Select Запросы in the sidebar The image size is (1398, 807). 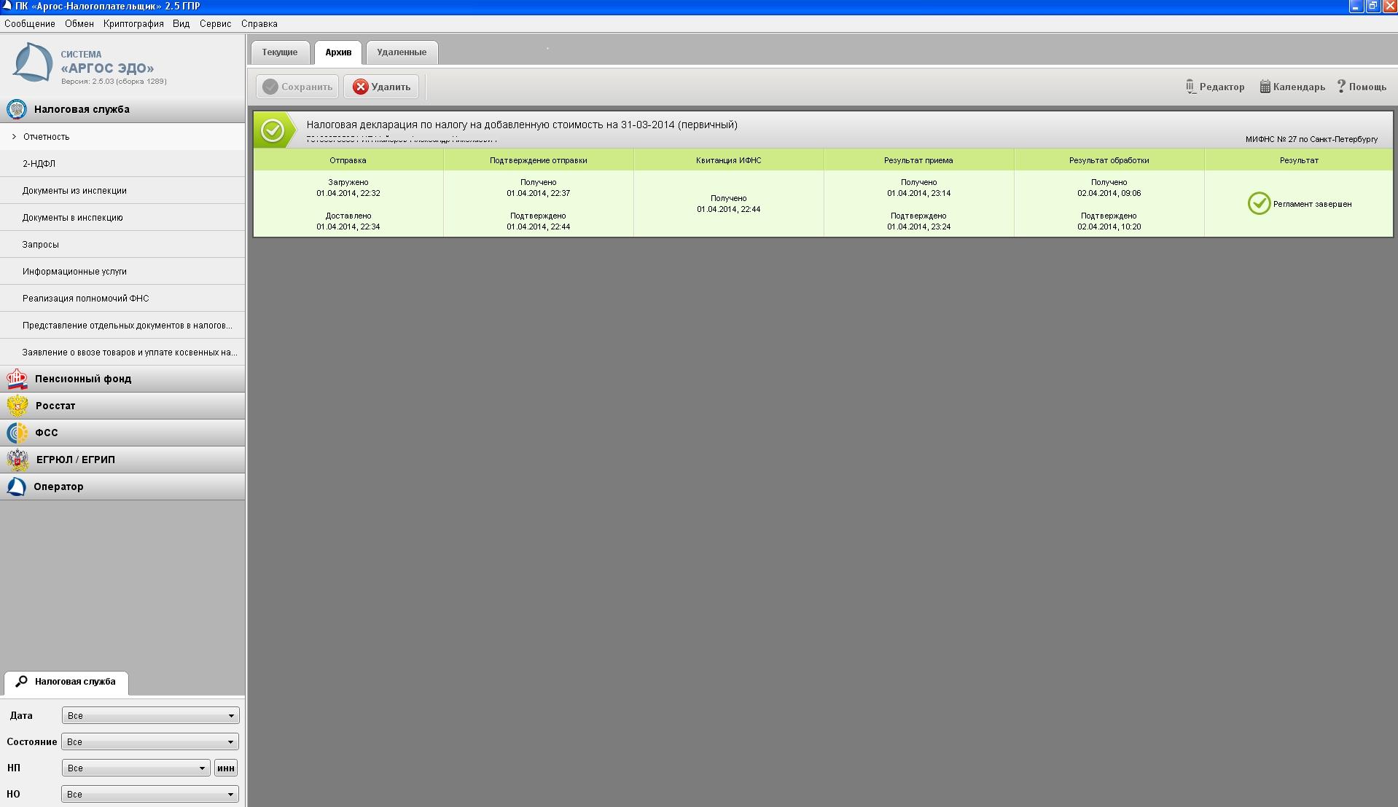point(122,245)
